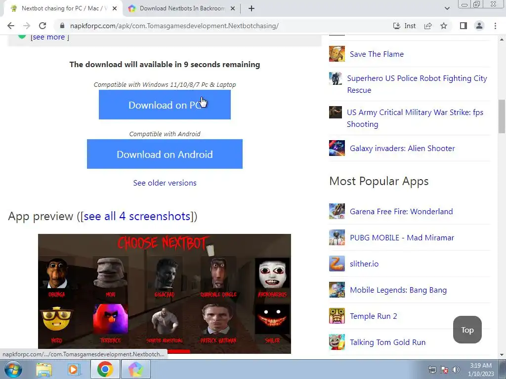Open the media player taskbar icon
The image size is (506, 379).
[x=74, y=369]
